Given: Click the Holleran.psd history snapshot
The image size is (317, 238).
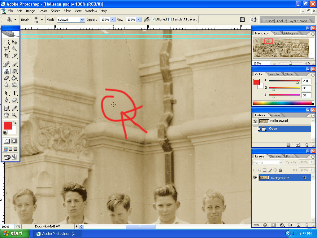Looking at the screenshot, I should coord(279,121).
